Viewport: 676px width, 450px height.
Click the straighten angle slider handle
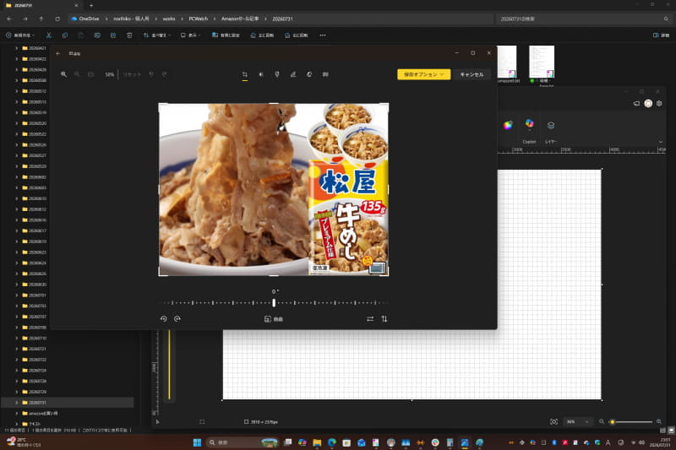[x=273, y=303]
